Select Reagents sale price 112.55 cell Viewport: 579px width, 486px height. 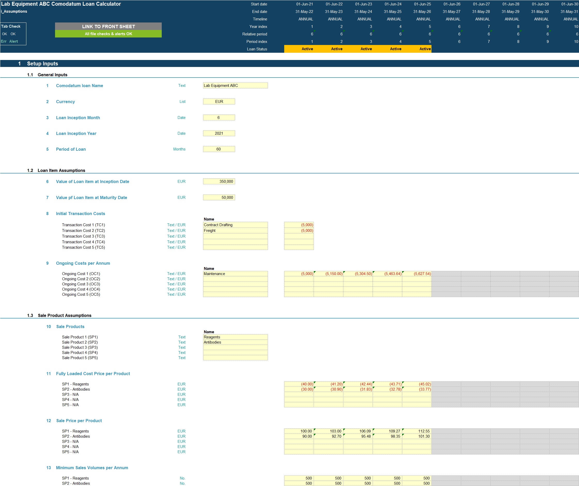click(416, 431)
